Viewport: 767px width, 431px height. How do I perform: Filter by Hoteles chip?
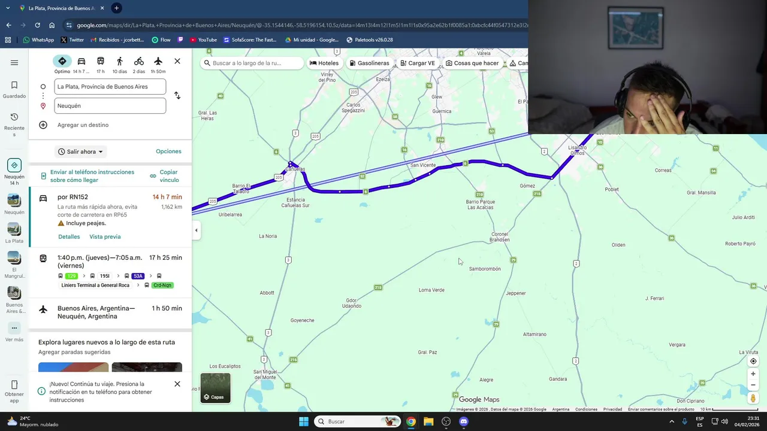coord(324,63)
